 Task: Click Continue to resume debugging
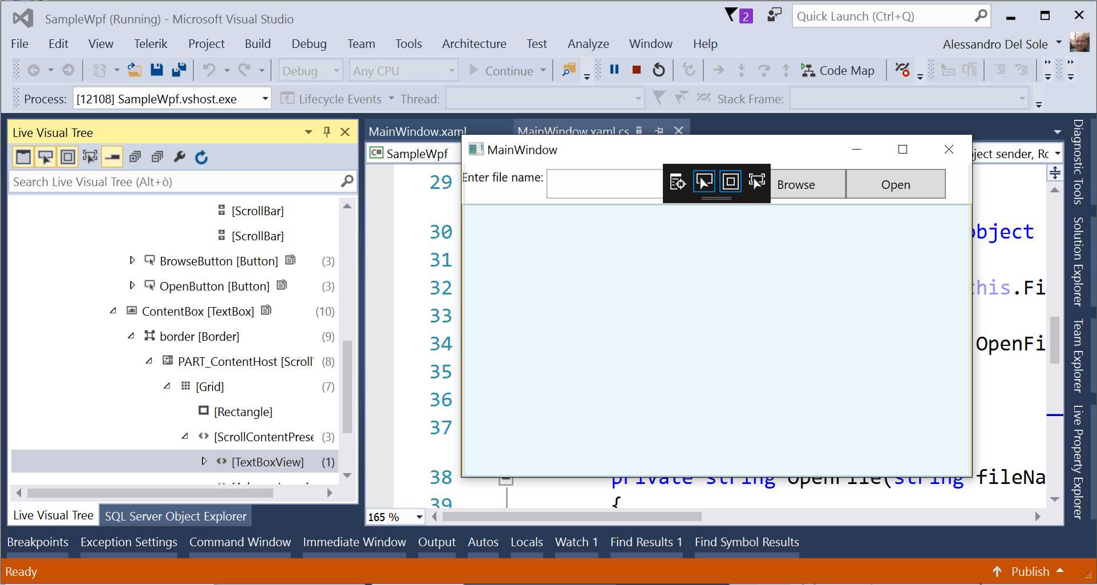(x=502, y=70)
